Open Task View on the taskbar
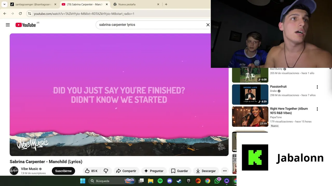The height and width of the screenshot is (186, 332). coord(141,181)
